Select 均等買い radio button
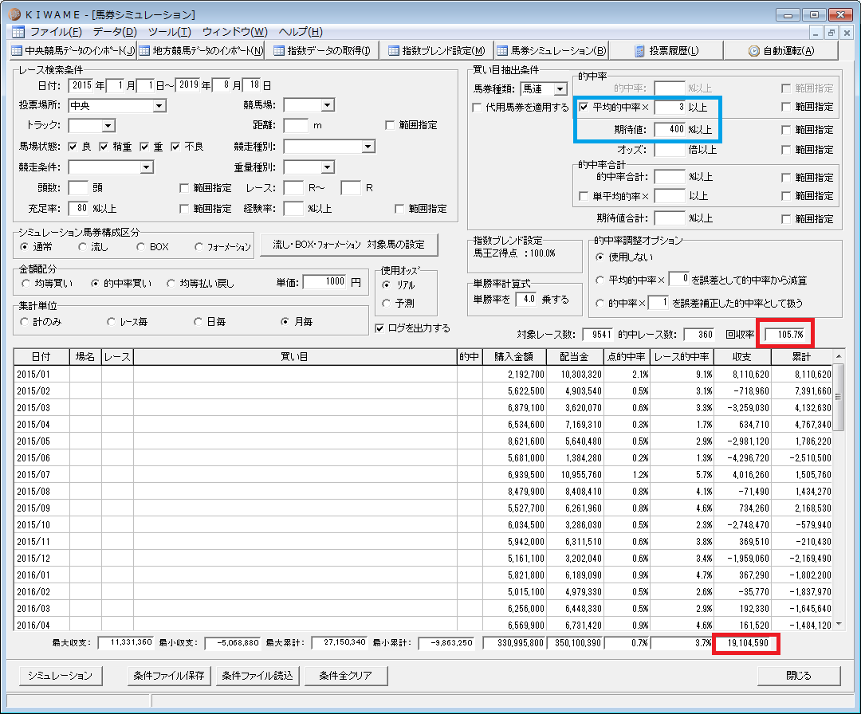Viewport: 861px width, 714px height. point(26,283)
